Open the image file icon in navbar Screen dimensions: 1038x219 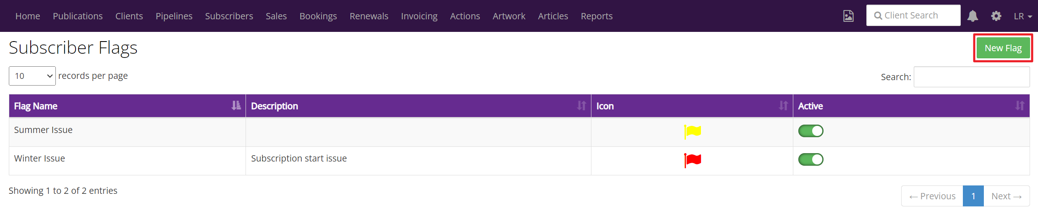point(848,16)
